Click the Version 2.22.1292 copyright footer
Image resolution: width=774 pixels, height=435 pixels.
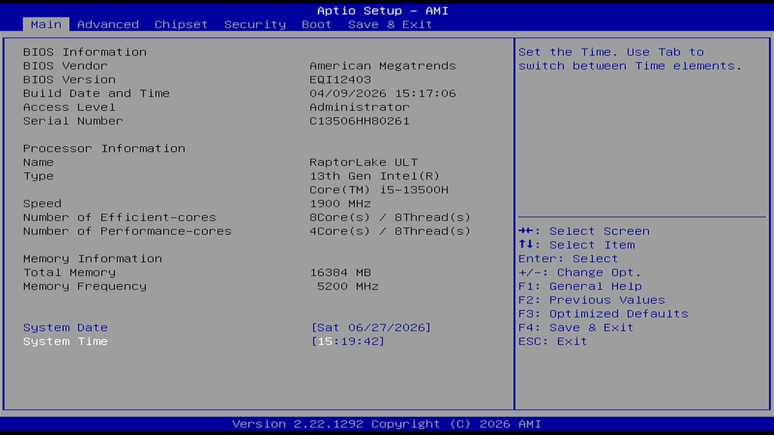(x=387, y=424)
